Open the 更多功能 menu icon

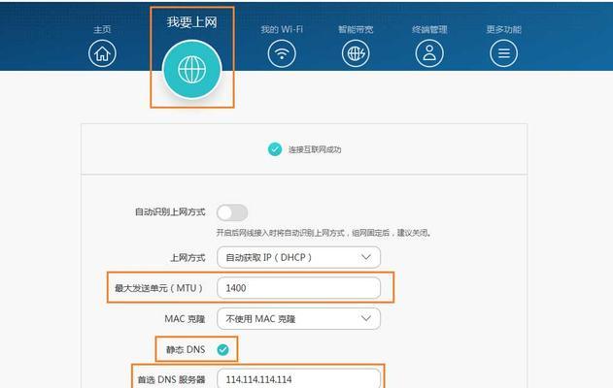click(x=503, y=53)
